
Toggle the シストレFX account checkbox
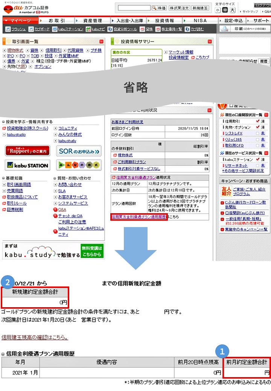coord(257,133)
